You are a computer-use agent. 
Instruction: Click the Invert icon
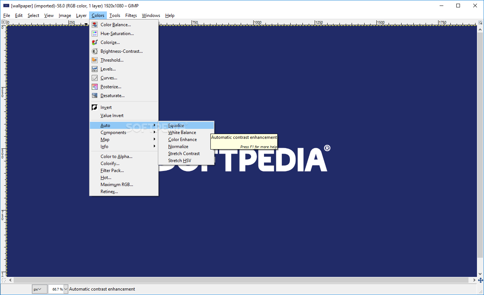[95, 107]
